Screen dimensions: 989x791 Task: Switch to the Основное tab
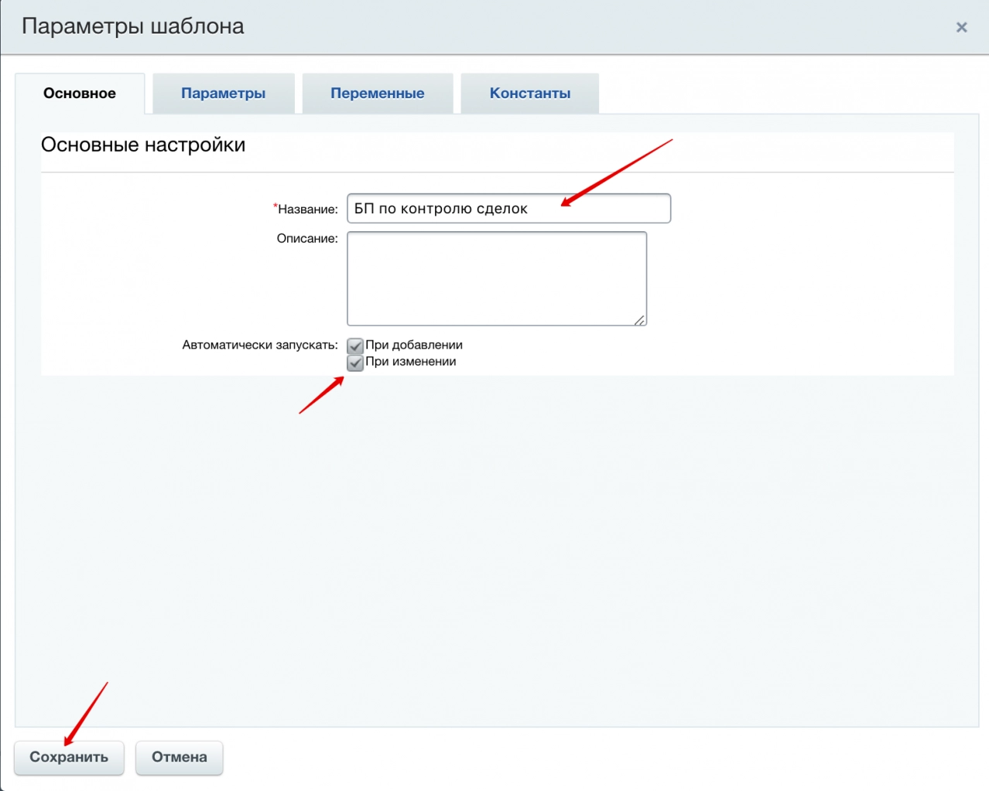click(x=80, y=94)
